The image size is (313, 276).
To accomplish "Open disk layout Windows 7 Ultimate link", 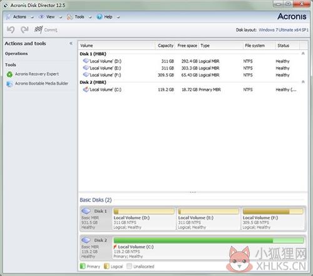I will 284,30.
